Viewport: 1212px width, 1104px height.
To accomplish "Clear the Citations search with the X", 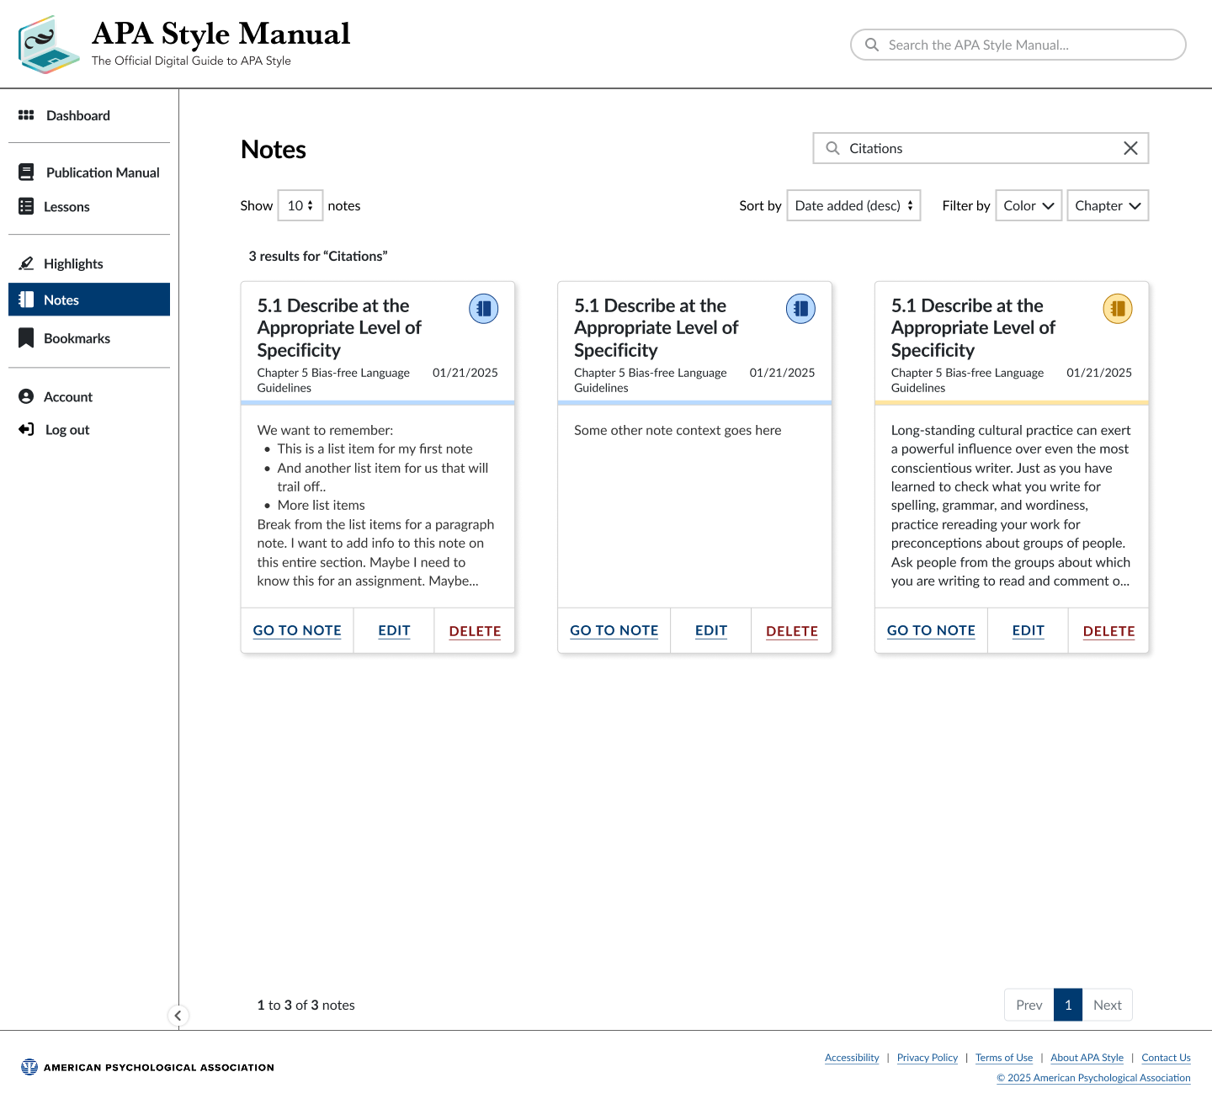I will click(x=1130, y=148).
